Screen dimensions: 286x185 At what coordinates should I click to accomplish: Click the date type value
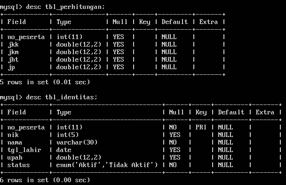(x=64, y=150)
